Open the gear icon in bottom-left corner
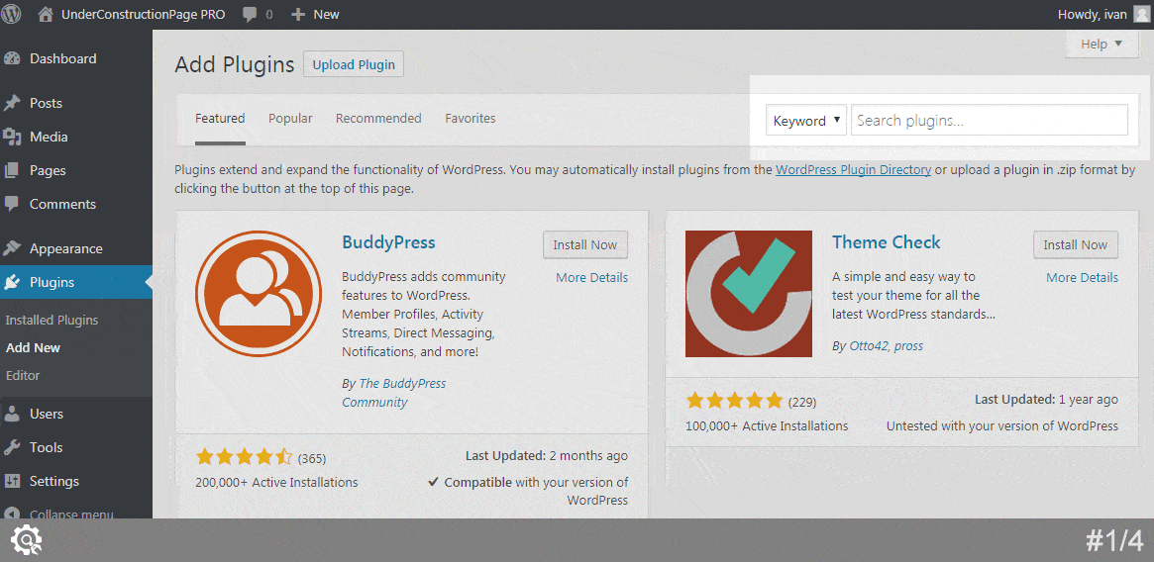The image size is (1154, 562). pos(26,540)
